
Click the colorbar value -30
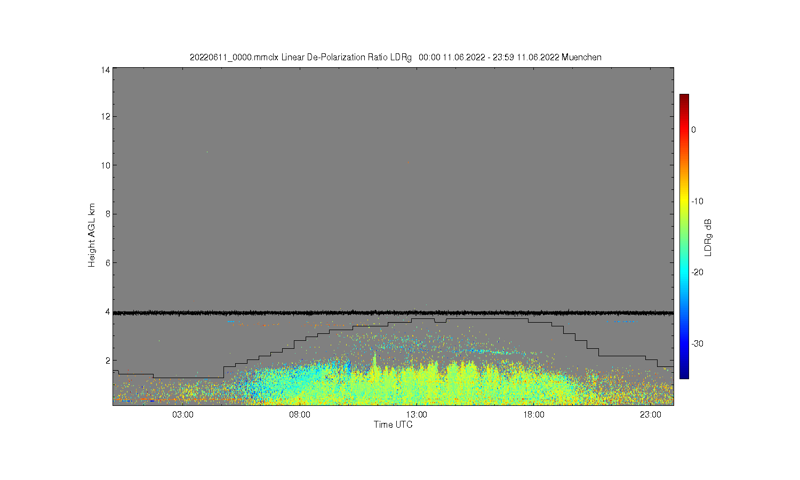698,343
